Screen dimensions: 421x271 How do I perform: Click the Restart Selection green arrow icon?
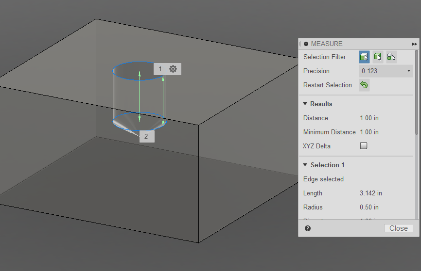pyautogui.click(x=364, y=85)
